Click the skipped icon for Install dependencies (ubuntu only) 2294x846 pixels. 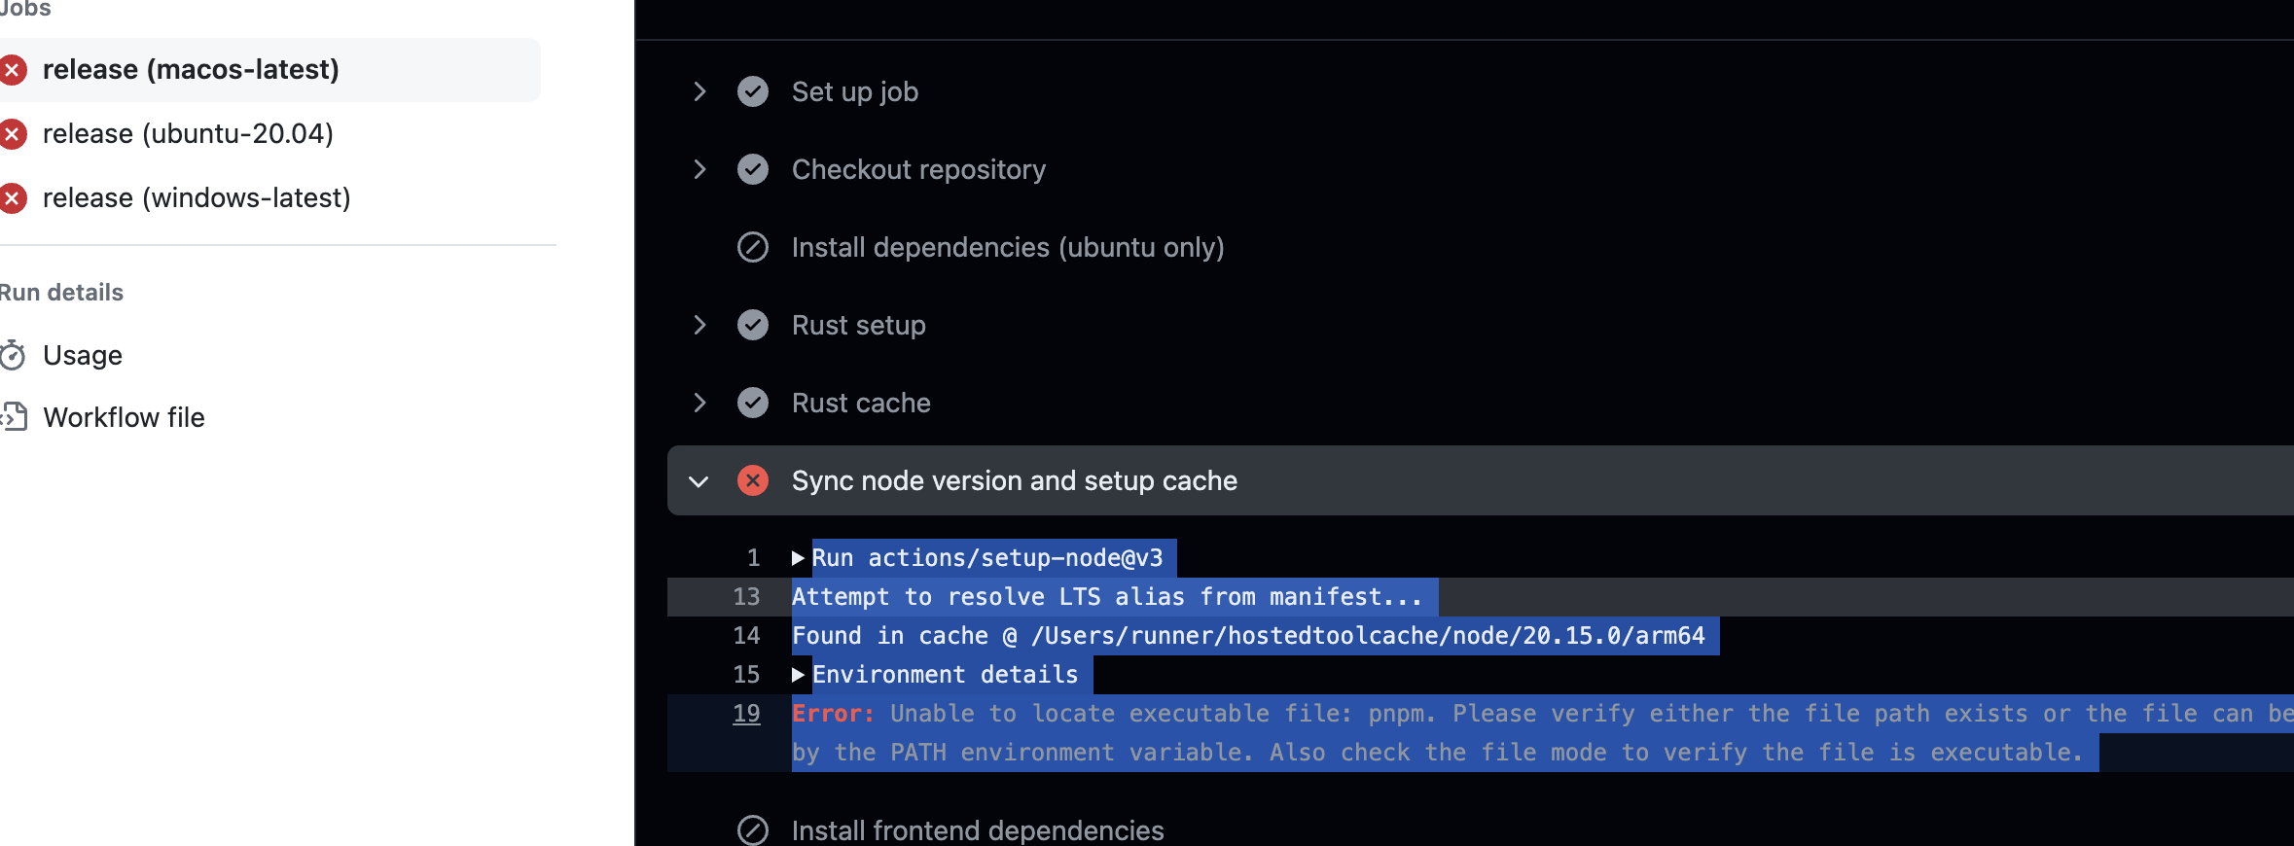point(752,247)
